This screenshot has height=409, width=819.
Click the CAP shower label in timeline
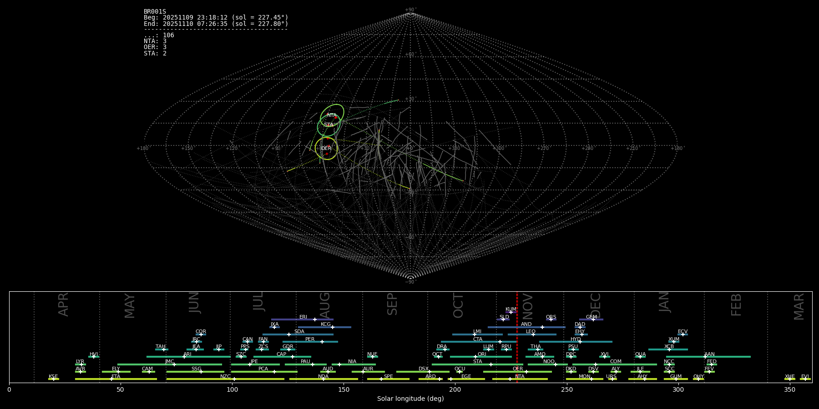click(x=282, y=354)
